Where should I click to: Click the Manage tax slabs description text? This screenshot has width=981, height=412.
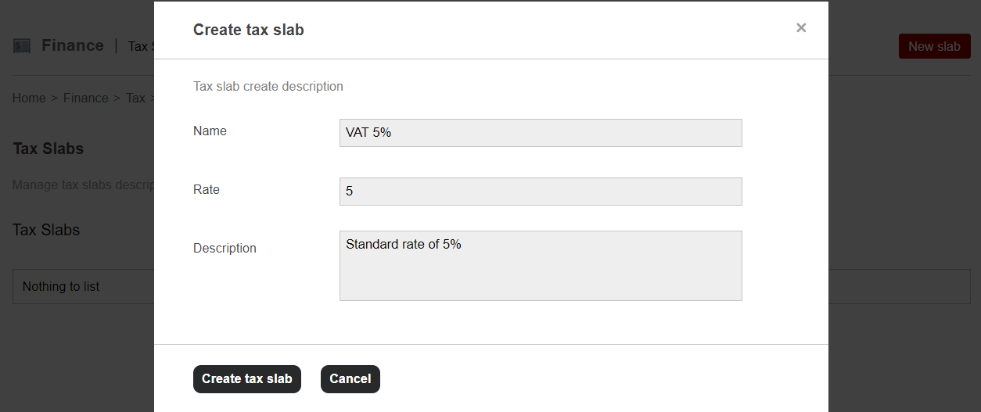83,185
